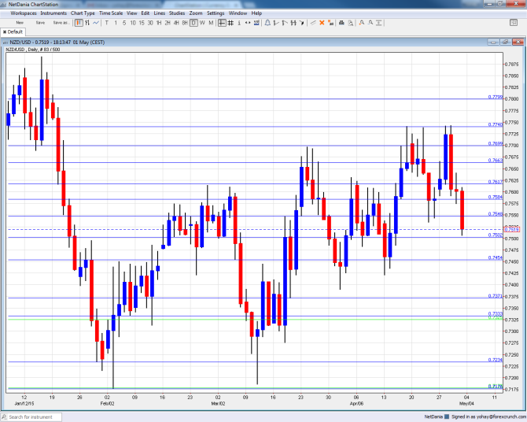Viewport: 527px width, 422px height.
Task: Click the blue scale settings icon
Action: [256, 23]
